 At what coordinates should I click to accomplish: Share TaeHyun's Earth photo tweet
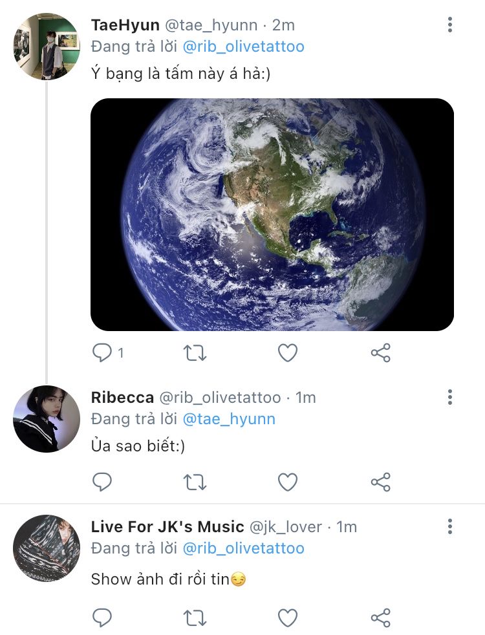tap(381, 352)
